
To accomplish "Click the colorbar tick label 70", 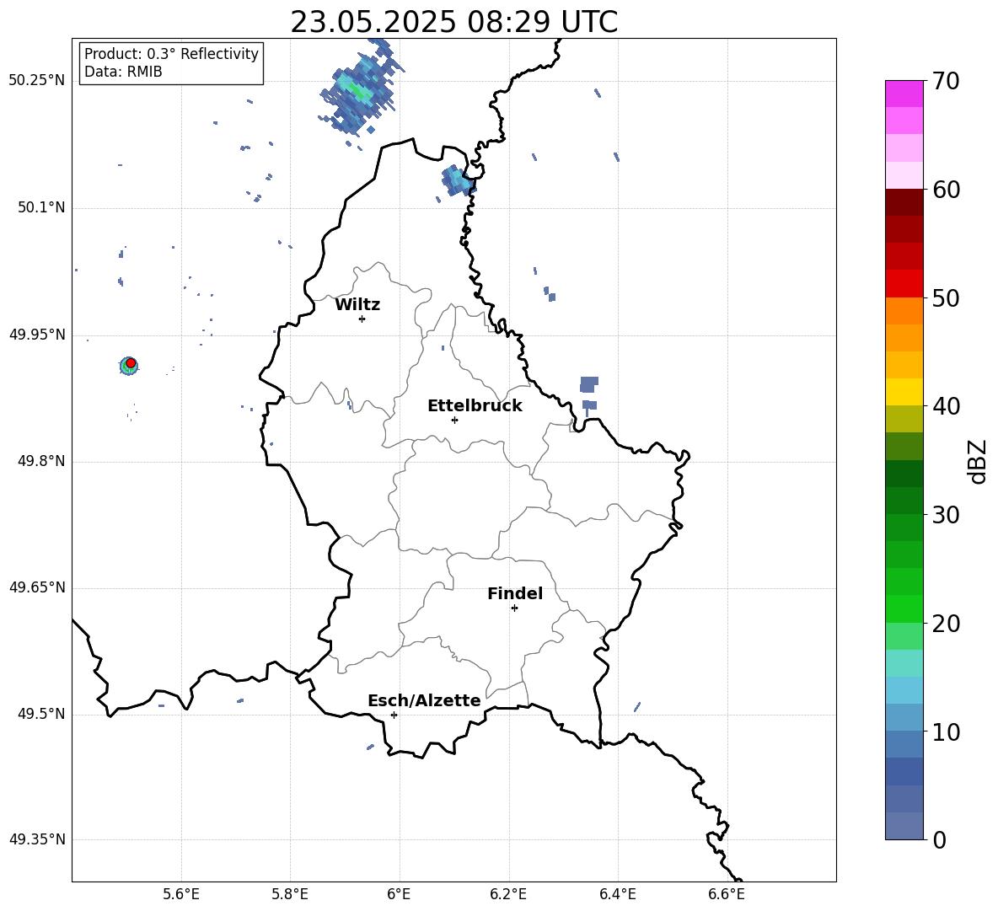I will tap(946, 81).
